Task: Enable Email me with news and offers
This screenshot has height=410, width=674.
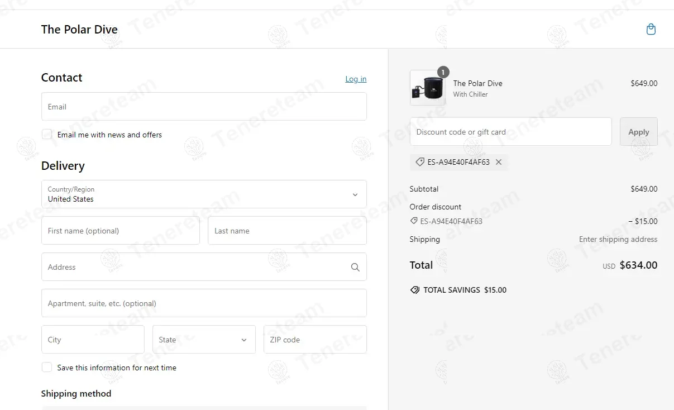Action: coord(47,135)
